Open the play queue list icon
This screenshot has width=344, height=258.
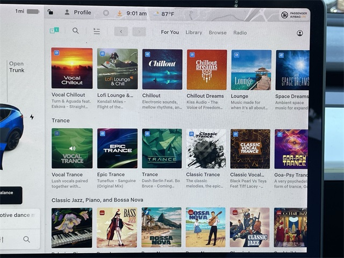click(x=97, y=31)
